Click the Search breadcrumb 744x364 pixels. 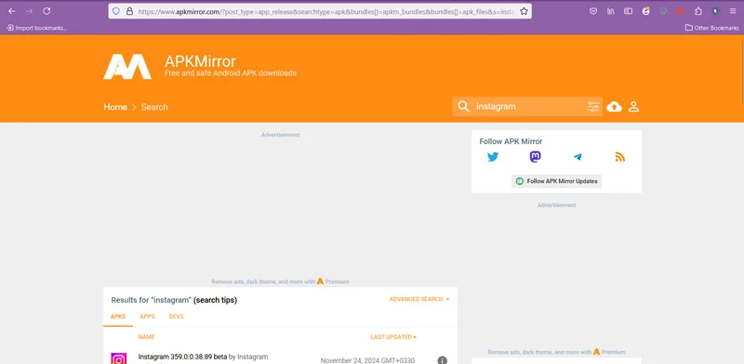154,107
